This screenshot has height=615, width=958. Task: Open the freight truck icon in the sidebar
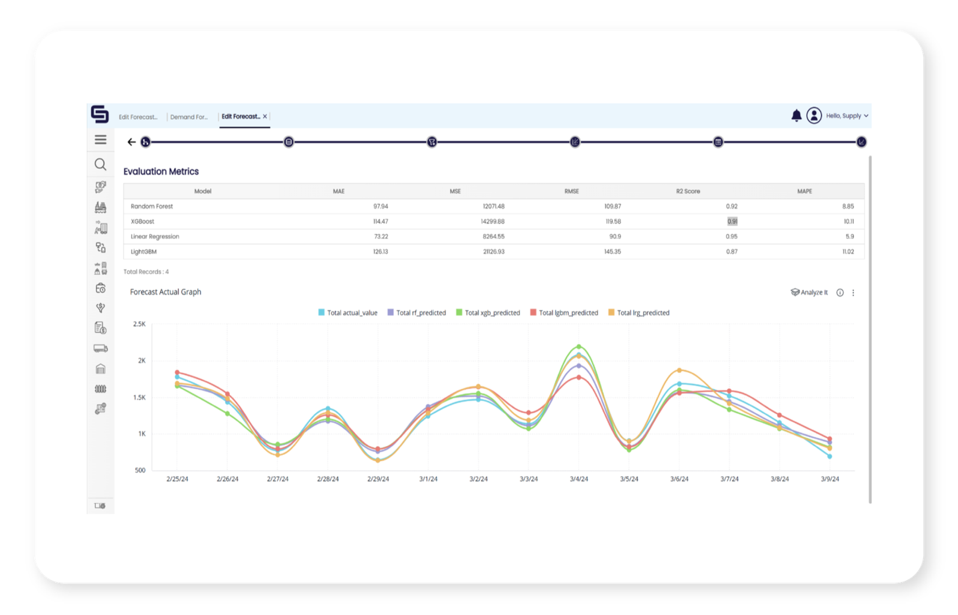click(x=101, y=349)
